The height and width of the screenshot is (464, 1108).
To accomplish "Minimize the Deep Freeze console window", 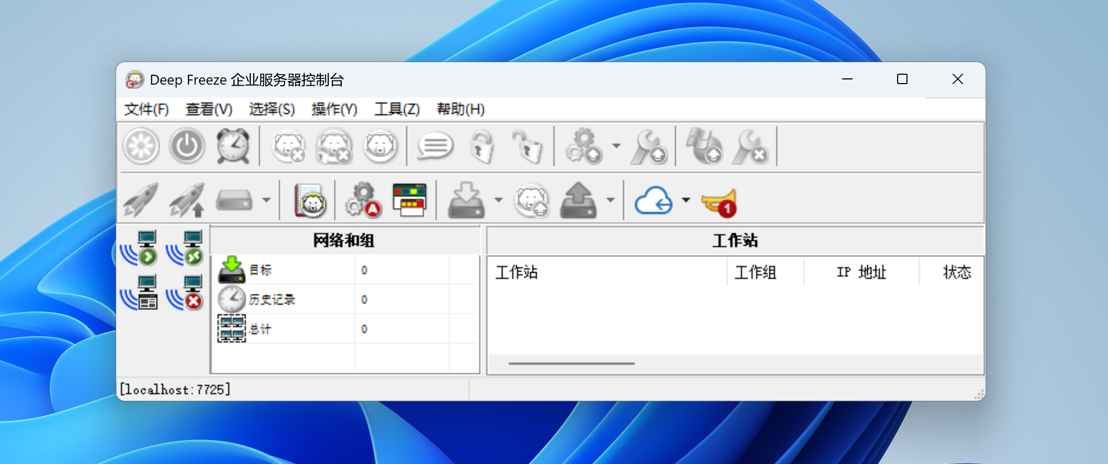I will pos(847,79).
